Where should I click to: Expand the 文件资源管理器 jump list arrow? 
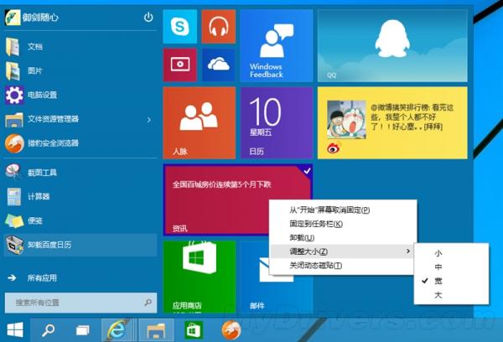148,119
